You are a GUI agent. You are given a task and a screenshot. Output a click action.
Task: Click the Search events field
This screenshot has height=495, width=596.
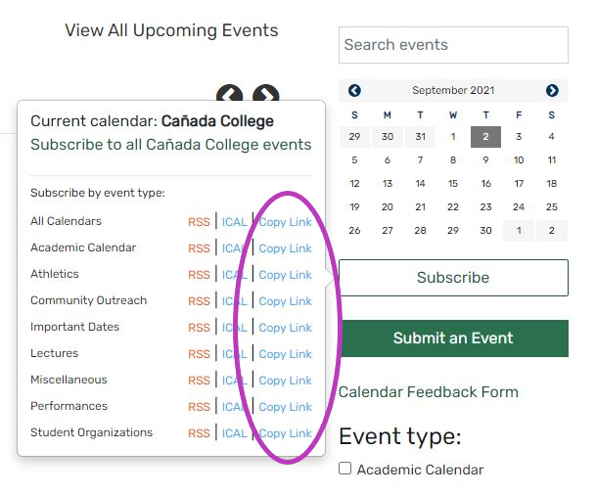[x=453, y=45]
